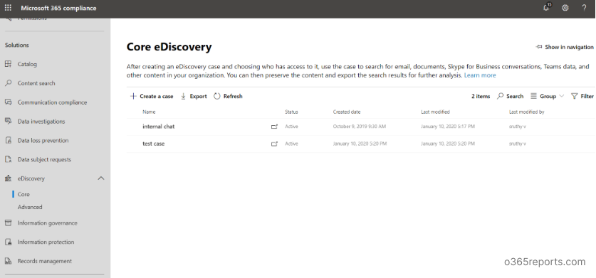The image size is (596, 278).
Task: Click the Filter funnel icon
Action: click(575, 96)
